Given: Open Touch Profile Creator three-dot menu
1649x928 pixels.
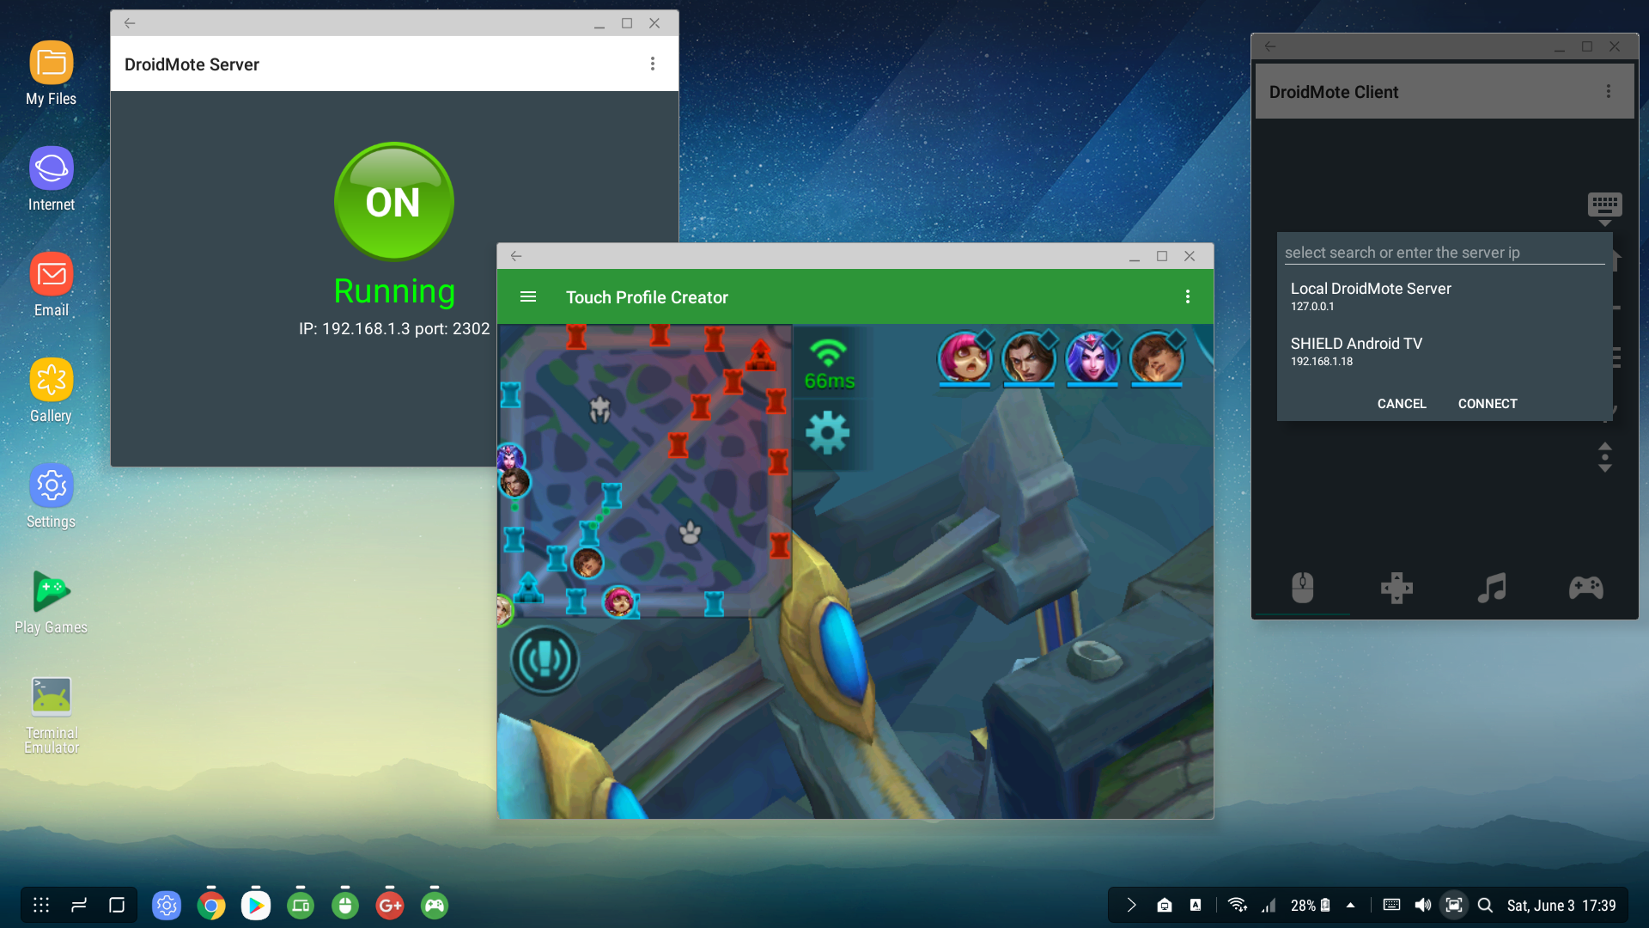Looking at the screenshot, I should click(x=1188, y=296).
